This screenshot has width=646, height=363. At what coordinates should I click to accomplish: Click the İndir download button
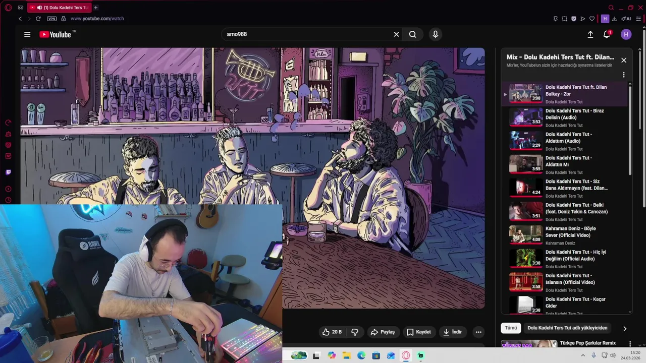click(x=453, y=332)
